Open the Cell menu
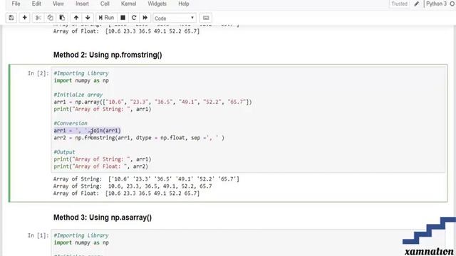Screen dimensions: 456x256 tap(105, 4)
